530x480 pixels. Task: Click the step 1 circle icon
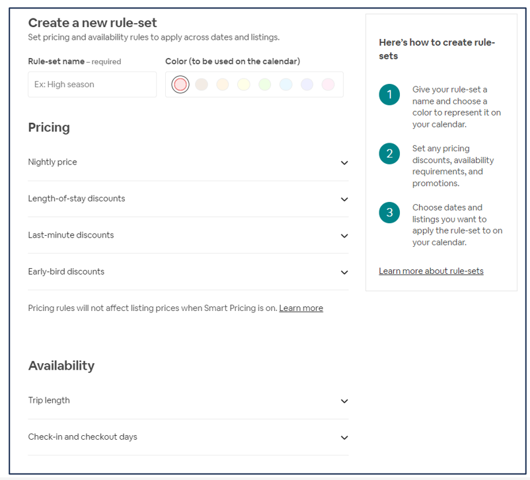389,94
